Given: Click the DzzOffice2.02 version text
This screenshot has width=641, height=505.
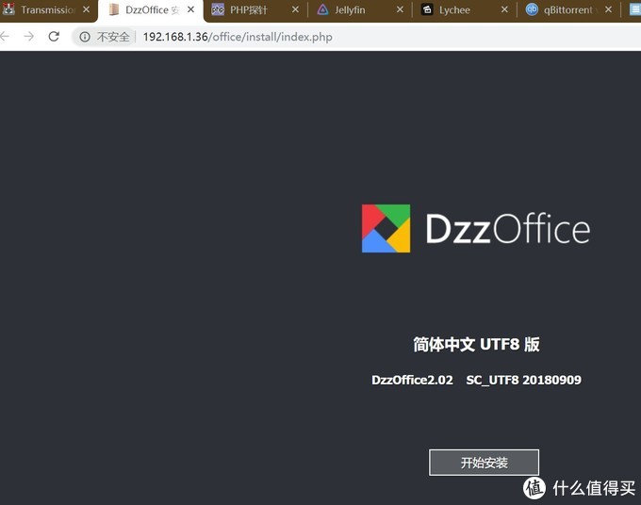Looking at the screenshot, I should pos(412,380).
